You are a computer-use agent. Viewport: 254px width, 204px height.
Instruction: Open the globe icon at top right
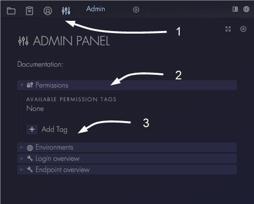tap(246, 9)
